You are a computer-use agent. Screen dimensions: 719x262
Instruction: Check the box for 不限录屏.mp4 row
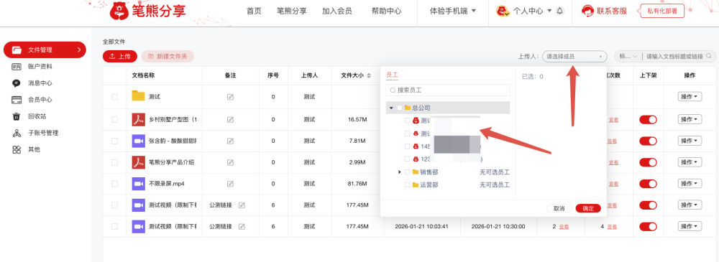[114, 184]
